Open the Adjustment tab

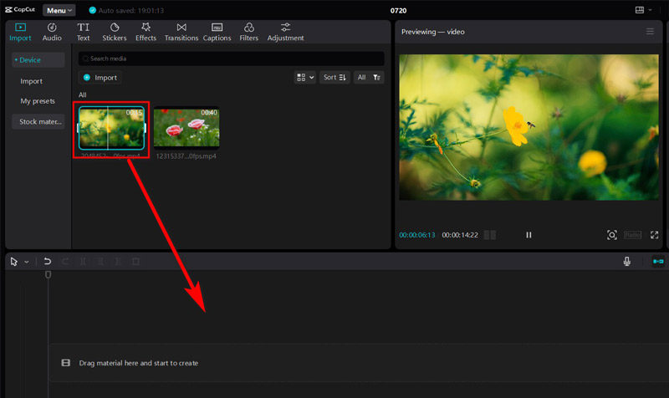tap(285, 33)
